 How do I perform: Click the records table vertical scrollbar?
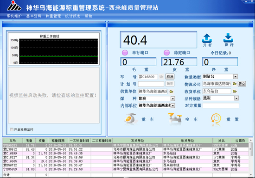point(251,157)
